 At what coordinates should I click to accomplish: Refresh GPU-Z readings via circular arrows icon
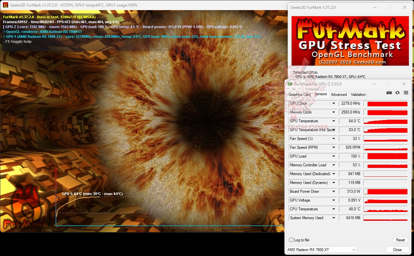[397, 93]
